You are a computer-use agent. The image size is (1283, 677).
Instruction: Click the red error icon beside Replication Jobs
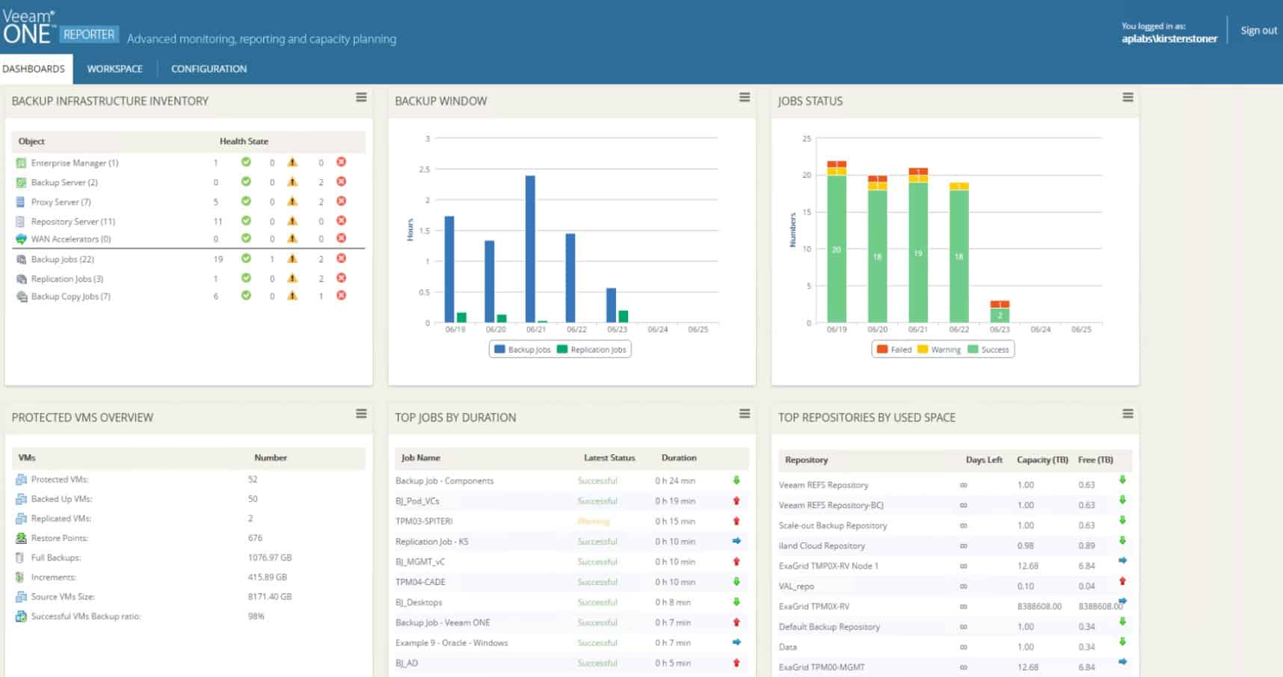341,278
